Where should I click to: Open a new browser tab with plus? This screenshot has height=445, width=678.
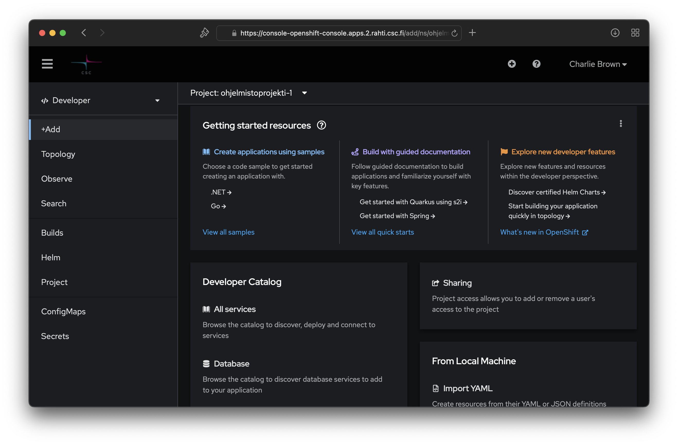point(472,33)
